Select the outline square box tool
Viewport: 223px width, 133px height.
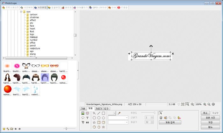(104, 113)
